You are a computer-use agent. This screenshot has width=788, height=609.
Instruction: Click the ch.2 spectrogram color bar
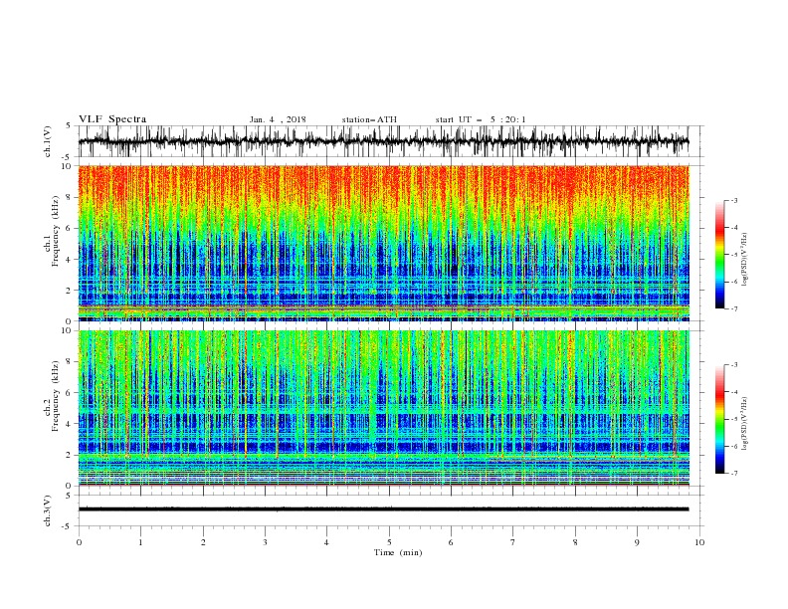click(x=719, y=419)
